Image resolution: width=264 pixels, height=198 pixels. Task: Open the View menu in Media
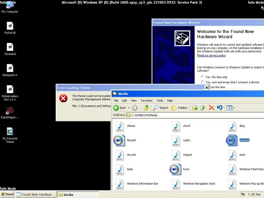click(134, 101)
